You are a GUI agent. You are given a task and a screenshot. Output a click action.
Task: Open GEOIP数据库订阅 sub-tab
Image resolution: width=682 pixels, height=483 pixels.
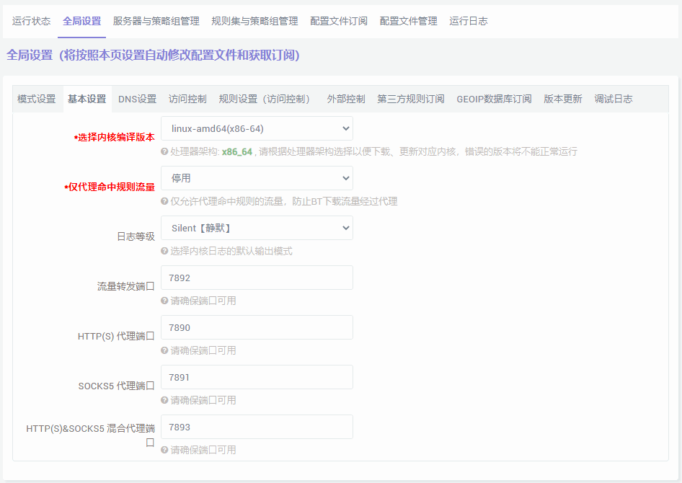tap(494, 99)
